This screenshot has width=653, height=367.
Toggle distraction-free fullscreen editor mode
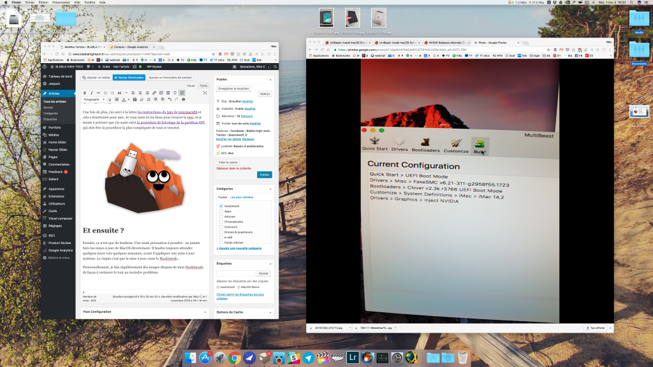[x=205, y=93]
